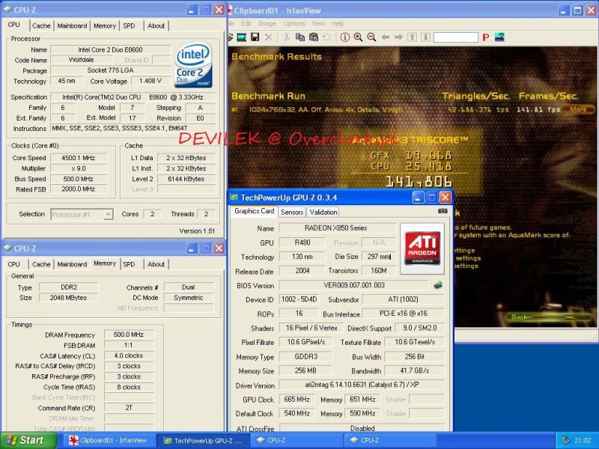Click the system tray icon beside the clock
This screenshot has width=599, height=449.
tap(566, 440)
